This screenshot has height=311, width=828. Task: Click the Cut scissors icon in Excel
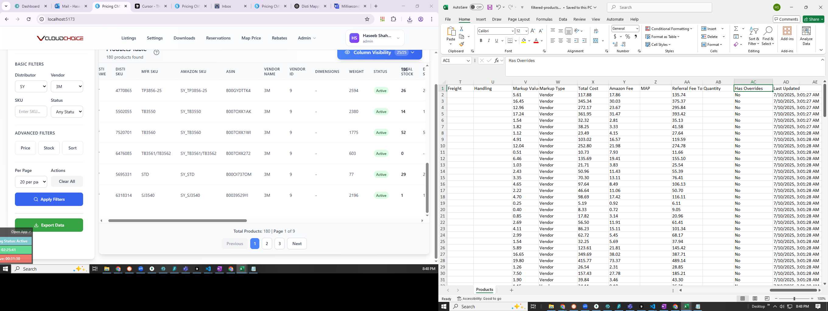(461, 29)
